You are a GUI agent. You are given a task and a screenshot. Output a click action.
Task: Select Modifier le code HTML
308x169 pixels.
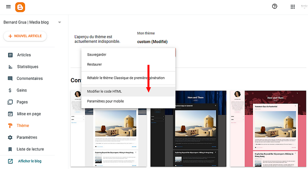(104, 91)
